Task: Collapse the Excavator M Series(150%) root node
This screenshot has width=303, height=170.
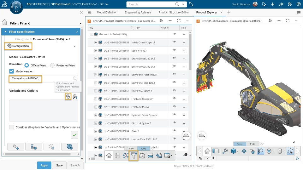Action: 92,34
